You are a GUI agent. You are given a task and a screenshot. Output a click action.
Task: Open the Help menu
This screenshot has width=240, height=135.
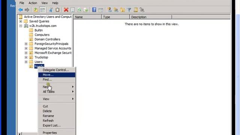55,3
